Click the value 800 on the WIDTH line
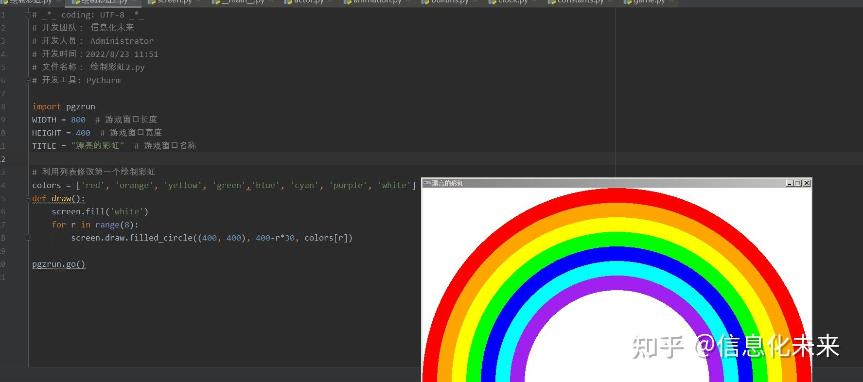Image resolution: width=863 pixels, height=382 pixels. [78, 120]
